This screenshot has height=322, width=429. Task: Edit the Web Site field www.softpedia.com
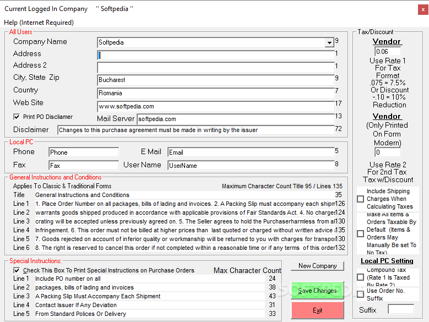click(x=216, y=106)
